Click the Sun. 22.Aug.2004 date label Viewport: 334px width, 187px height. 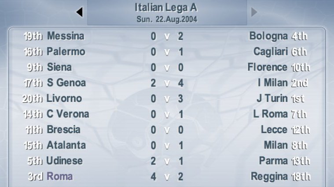[166, 19]
